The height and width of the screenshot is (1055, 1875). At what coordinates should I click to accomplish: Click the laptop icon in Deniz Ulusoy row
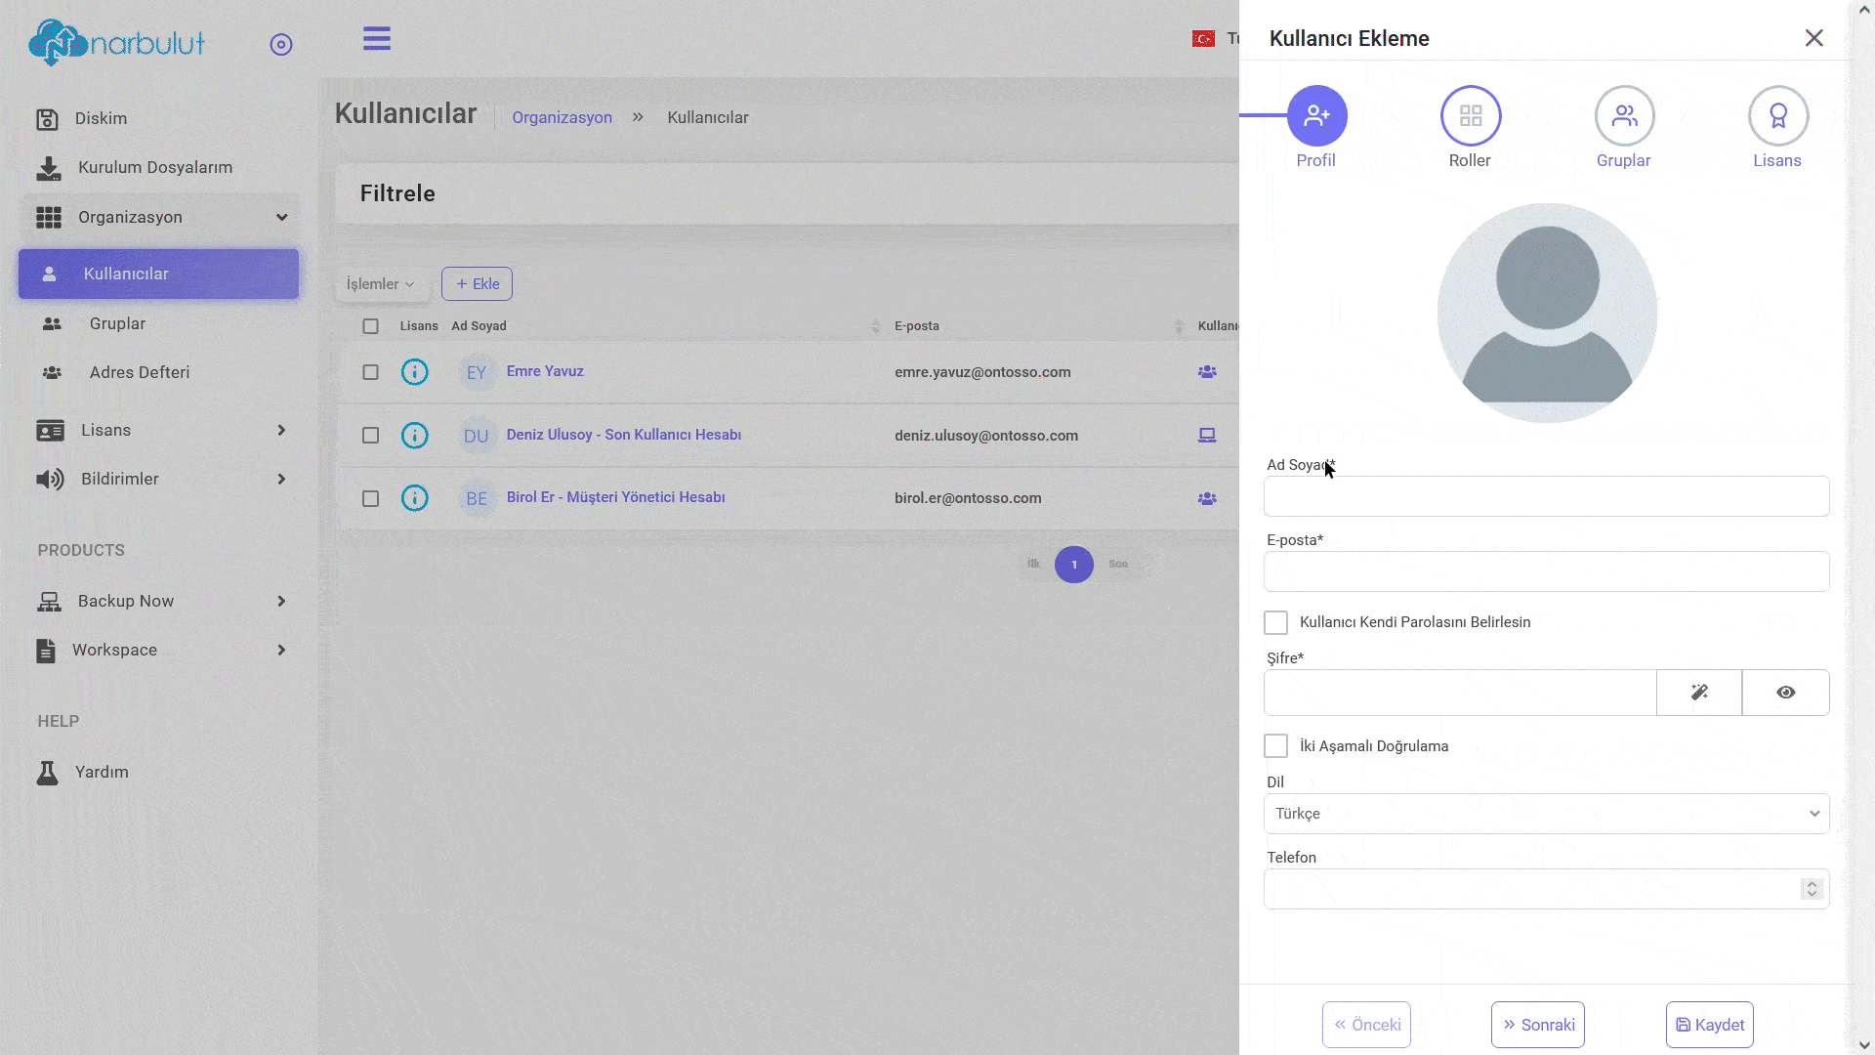pyautogui.click(x=1207, y=436)
